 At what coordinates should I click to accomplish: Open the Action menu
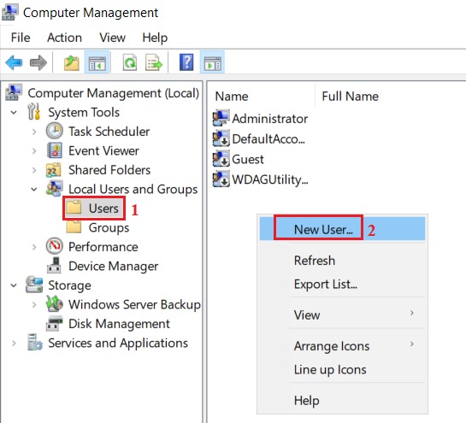[64, 38]
